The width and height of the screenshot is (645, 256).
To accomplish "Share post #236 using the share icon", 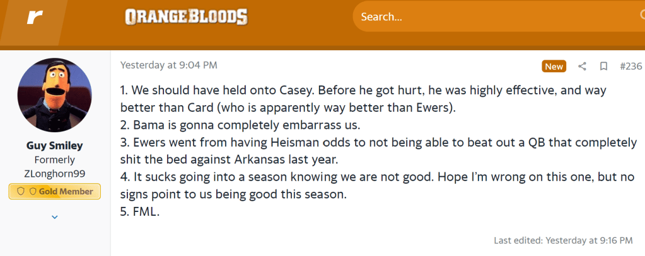I will 583,66.
